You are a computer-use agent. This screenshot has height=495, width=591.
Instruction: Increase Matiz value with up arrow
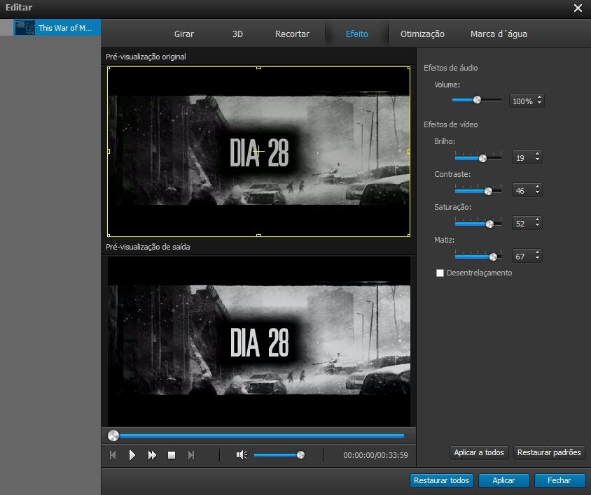pos(538,252)
